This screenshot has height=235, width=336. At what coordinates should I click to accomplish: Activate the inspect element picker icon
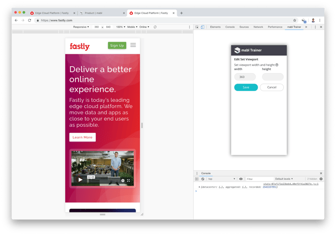(x=197, y=27)
